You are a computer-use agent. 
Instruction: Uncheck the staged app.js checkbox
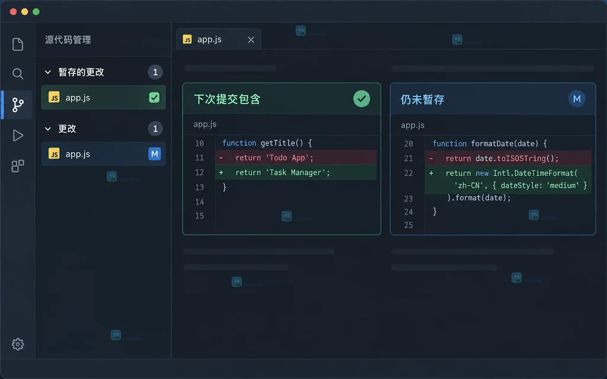point(155,98)
